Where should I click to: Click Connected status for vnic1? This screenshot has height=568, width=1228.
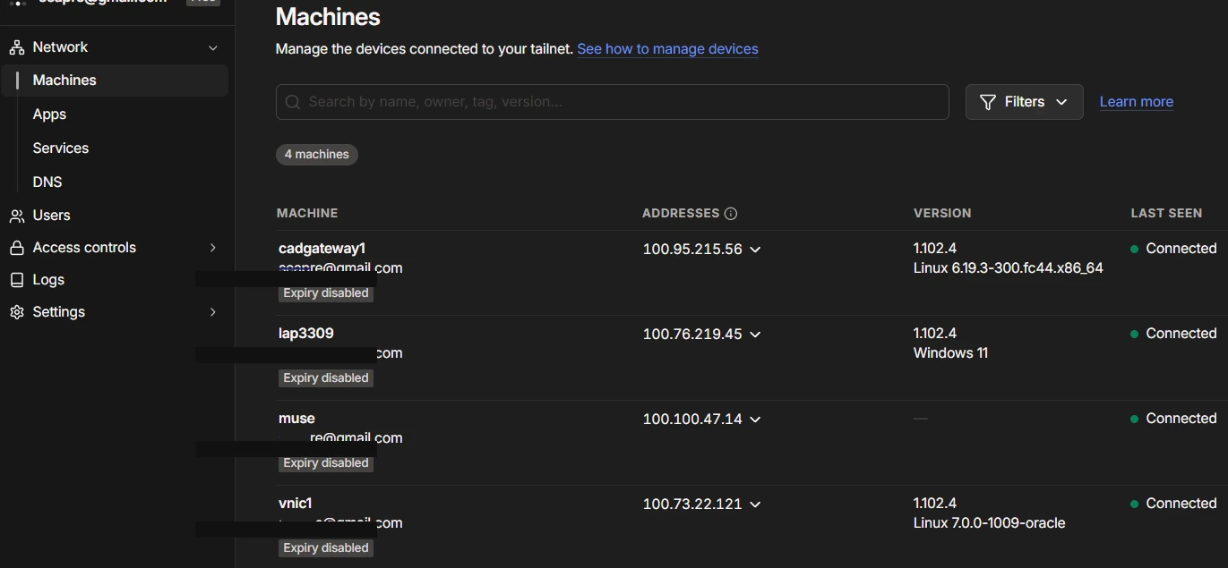[1173, 504]
